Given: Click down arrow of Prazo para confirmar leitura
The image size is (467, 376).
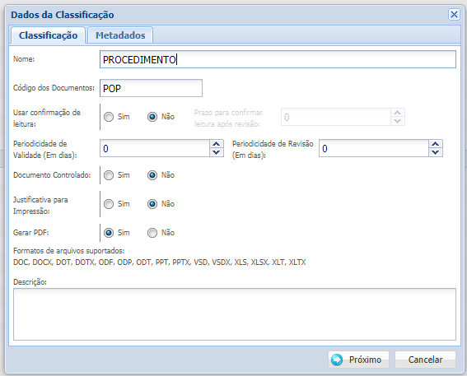Looking at the screenshot, I should click(397, 121).
